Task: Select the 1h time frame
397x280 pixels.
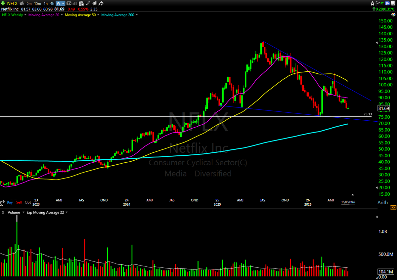Action: pyautogui.click(x=46, y=4)
